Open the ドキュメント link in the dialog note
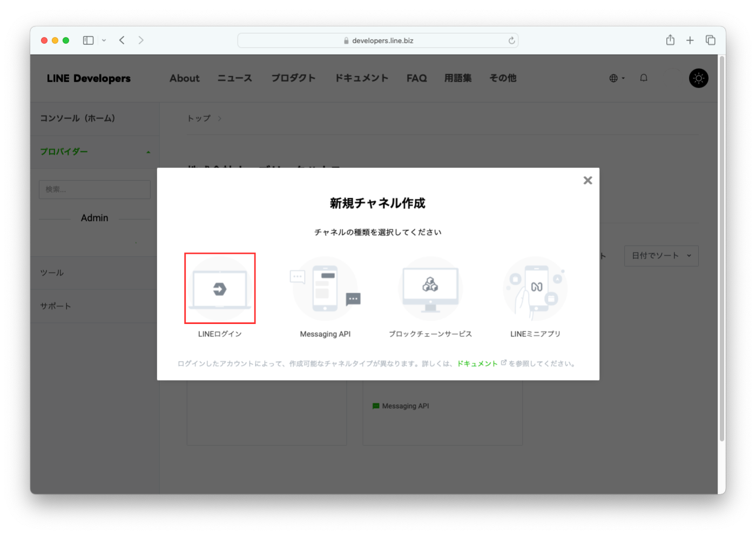Screen dimensions: 756x540 click(477, 363)
